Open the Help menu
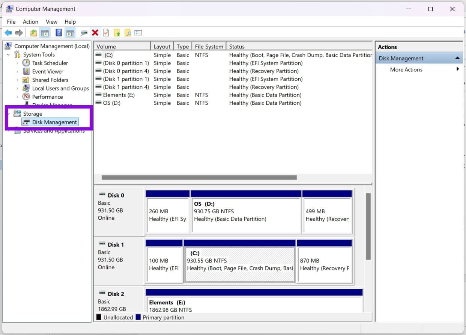Viewport: 466px width, 335px height. (x=70, y=21)
